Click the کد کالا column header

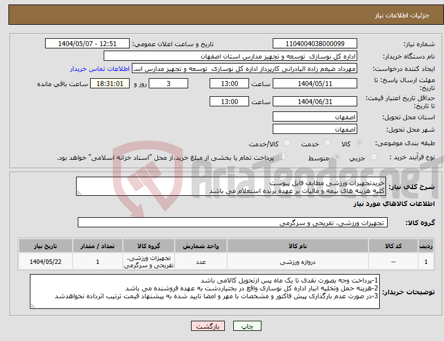click(393, 246)
